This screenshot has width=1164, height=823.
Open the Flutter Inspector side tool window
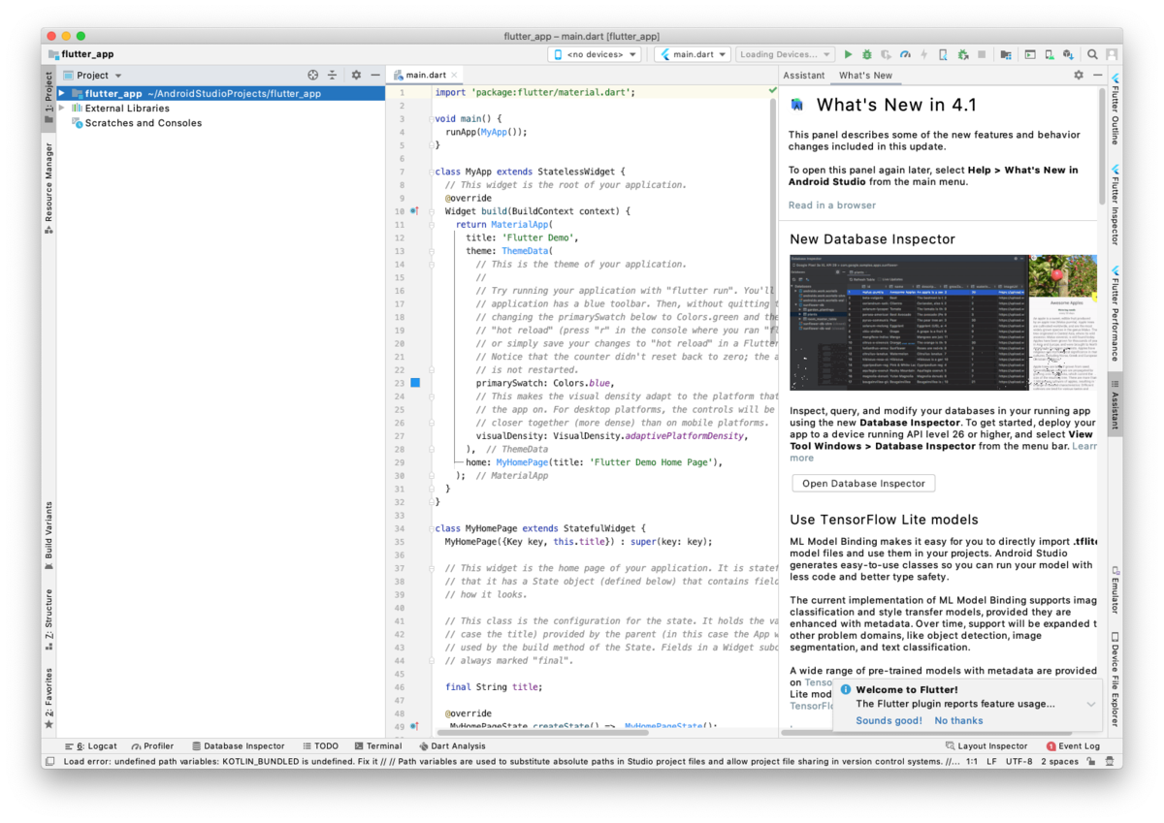tap(1115, 205)
